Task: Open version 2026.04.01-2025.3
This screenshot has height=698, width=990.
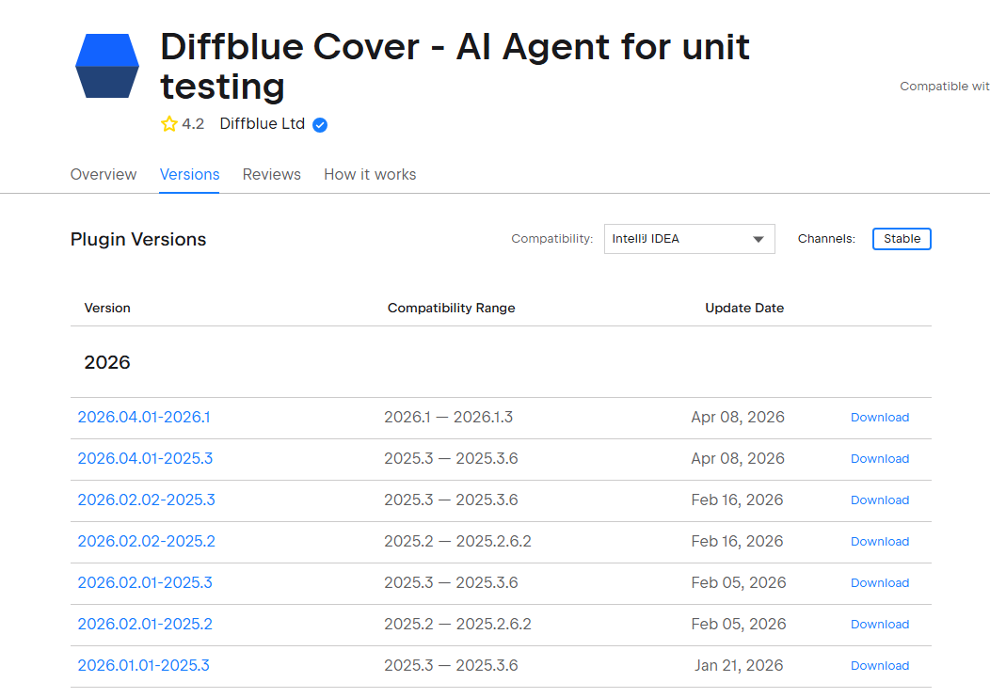Action: pos(145,459)
